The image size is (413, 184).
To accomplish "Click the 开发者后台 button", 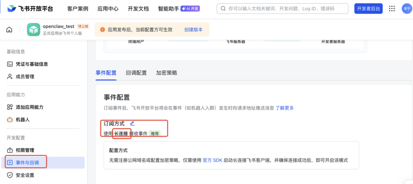I will pyautogui.click(x=368, y=8).
